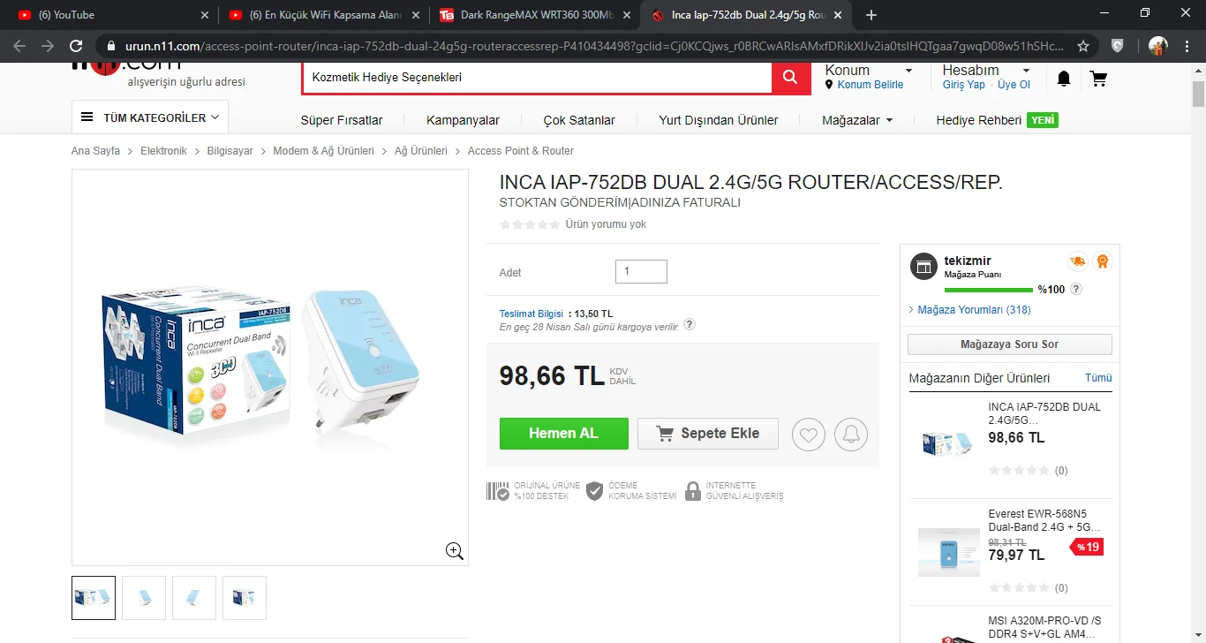Open the Chrome three-dot menu
Viewport: 1206px width, 643px height.
coord(1187,46)
